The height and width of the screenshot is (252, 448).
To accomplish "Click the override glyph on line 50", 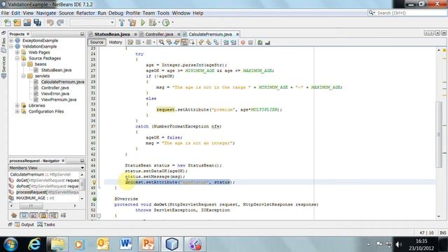I will 94,199.
